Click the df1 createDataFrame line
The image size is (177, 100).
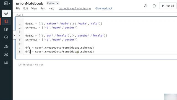(60, 47)
